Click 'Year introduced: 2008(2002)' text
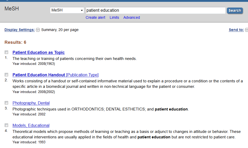This screenshot has height=148, width=248. point(34,92)
